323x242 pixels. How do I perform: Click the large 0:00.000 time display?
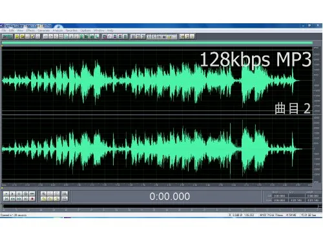pyautogui.click(x=170, y=196)
